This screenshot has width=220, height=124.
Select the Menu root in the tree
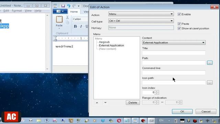(99, 39)
